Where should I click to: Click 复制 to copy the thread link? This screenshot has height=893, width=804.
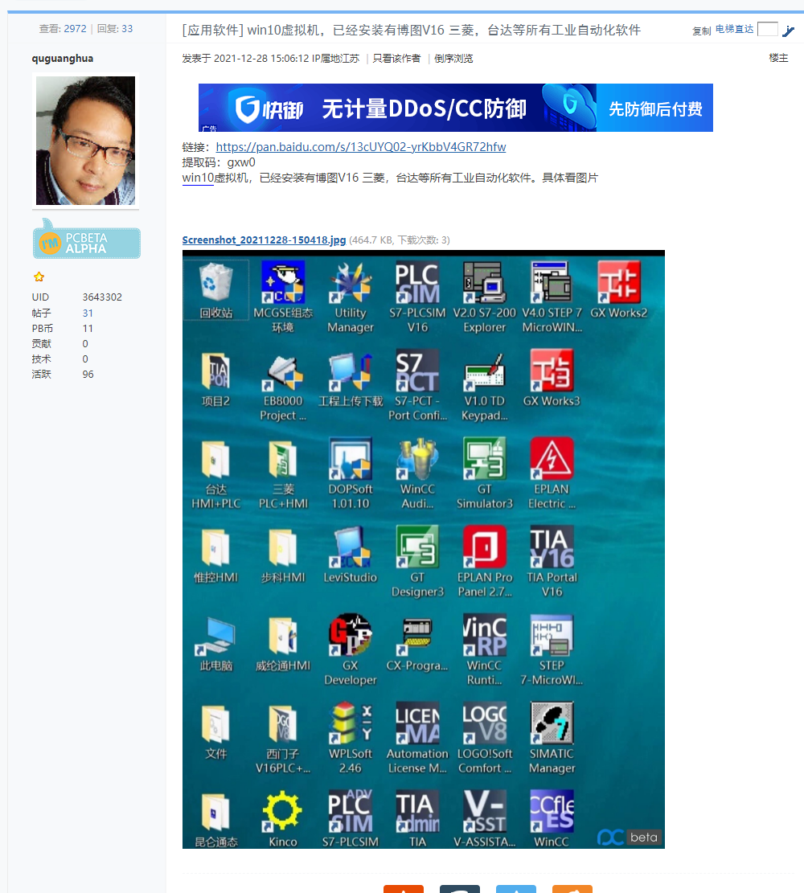point(701,31)
